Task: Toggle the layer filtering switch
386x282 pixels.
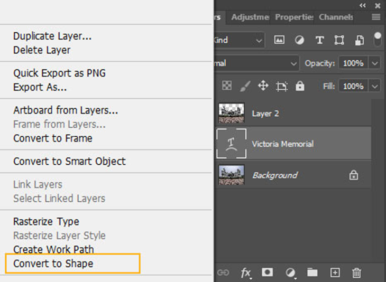Action: pyautogui.click(x=378, y=39)
